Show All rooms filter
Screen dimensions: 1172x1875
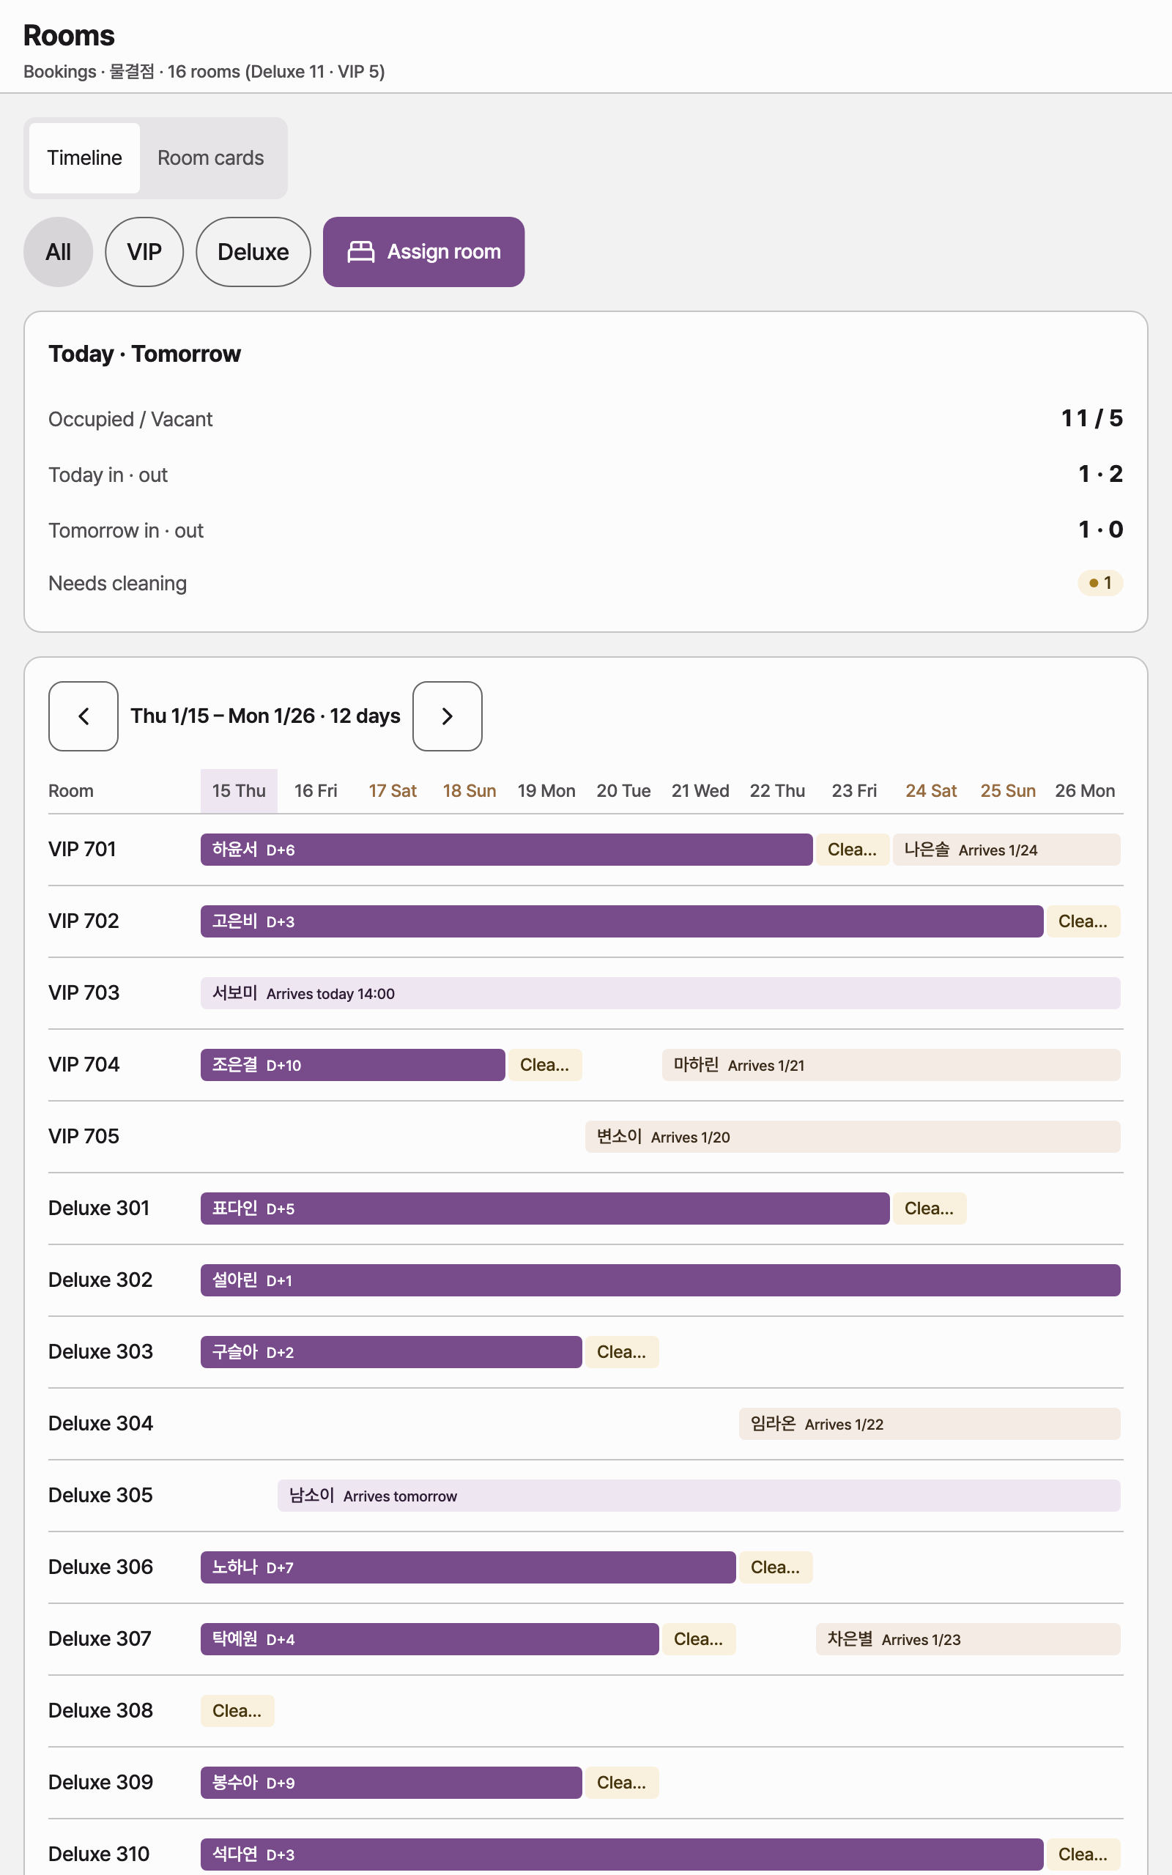pos(58,252)
